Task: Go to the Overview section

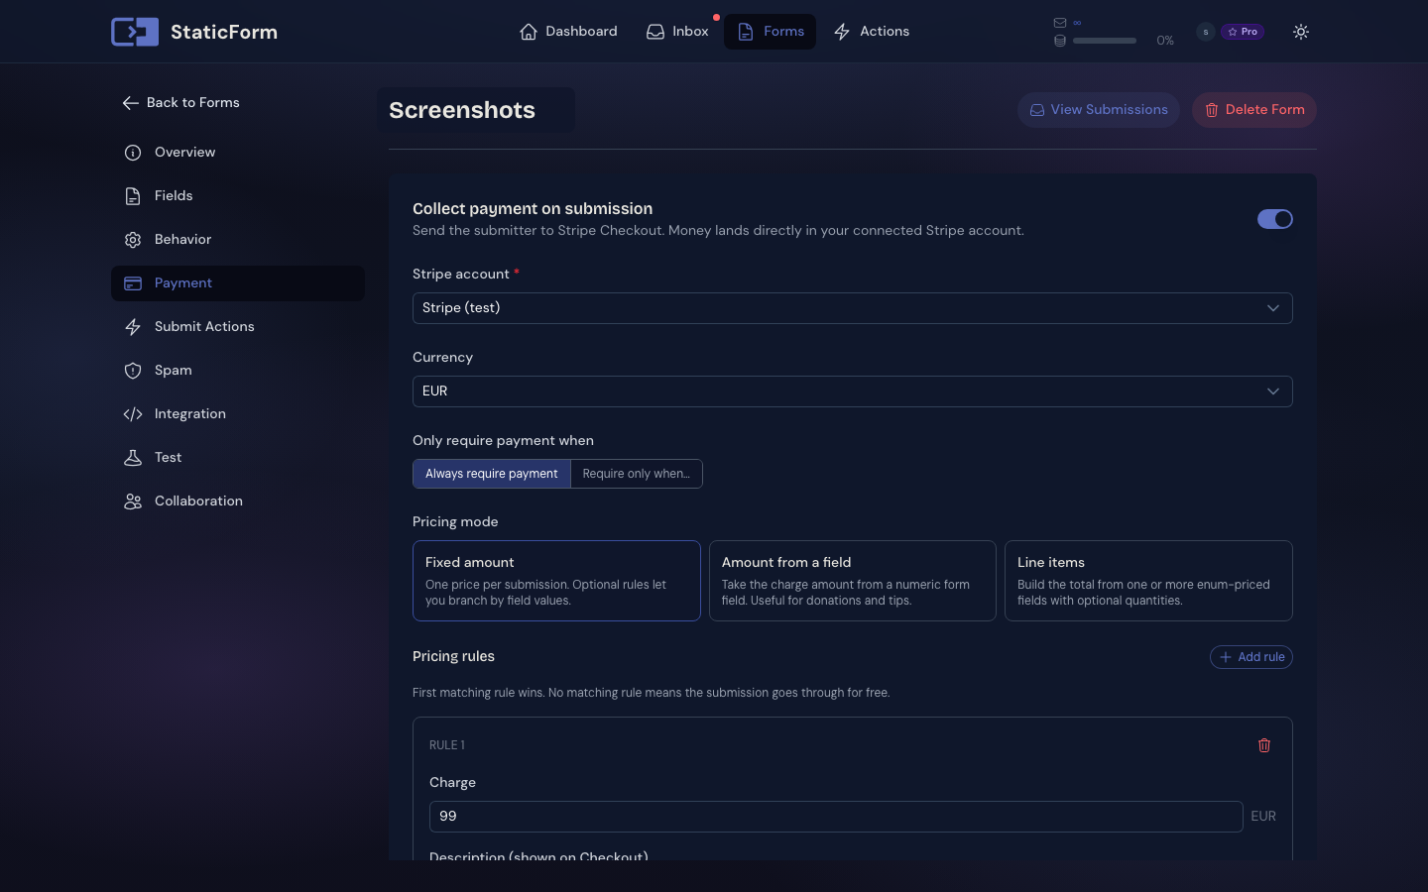Action: [238, 153]
